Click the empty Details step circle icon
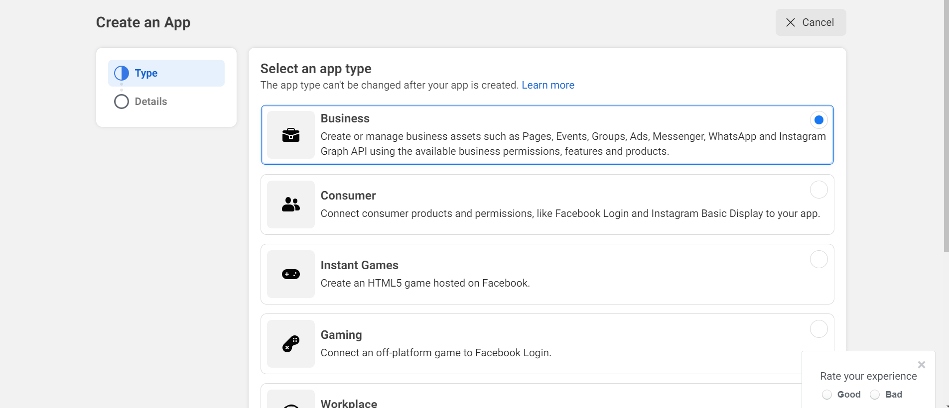The image size is (949, 408). click(x=122, y=102)
